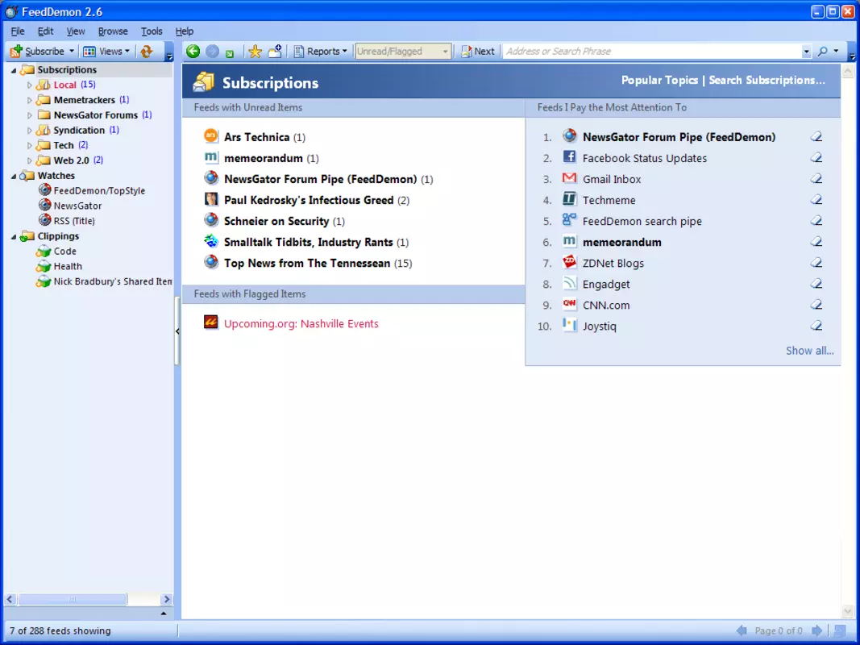The height and width of the screenshot is (645, 860).
Task: Click the magnifier search icon
Action: point(822,52)
